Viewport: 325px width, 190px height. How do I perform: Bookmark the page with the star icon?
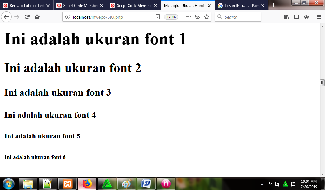click(x=207, y=17)
